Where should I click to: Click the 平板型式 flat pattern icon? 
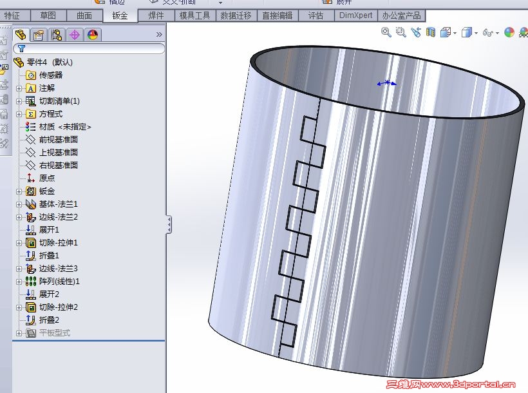coord(31,333)
